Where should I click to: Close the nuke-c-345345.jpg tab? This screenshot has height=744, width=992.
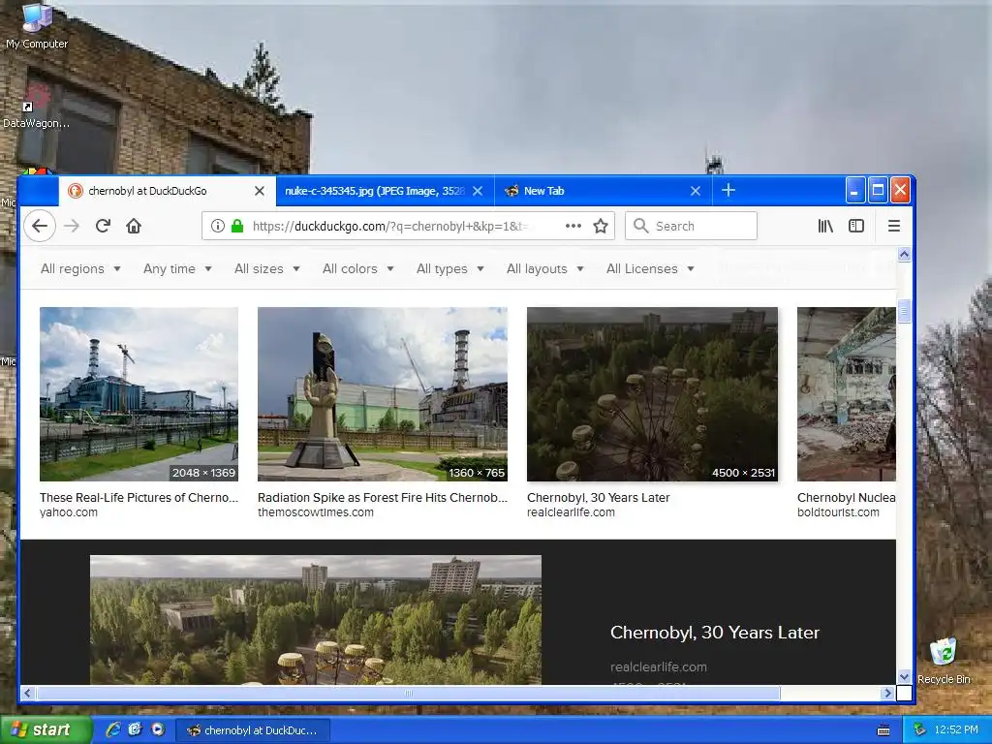coord(478,191)
